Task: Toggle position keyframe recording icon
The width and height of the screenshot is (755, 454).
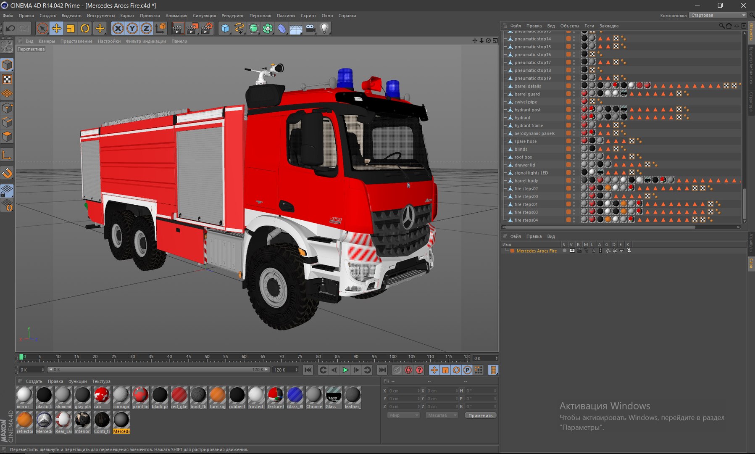Action: point(434,370)
